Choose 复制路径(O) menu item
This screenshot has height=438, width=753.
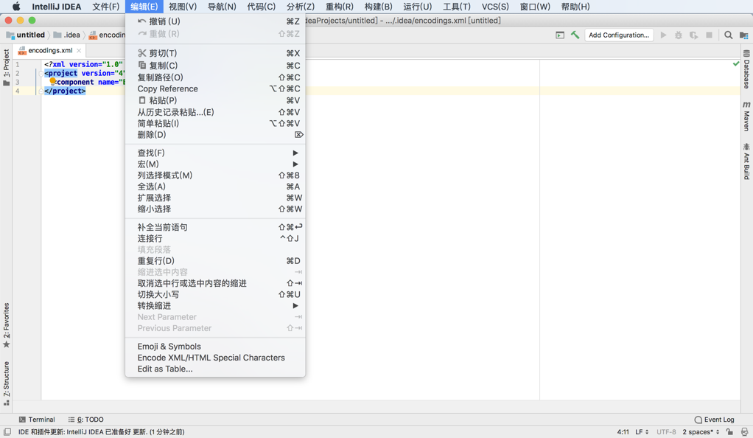pyautogui.click(x=215, y=77)
